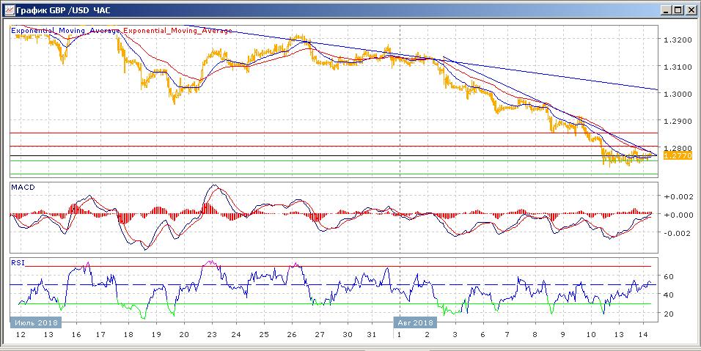Click the 1.2900 price level on axis
The width and height of the screenshot is (701, 351).
click(677, 120)
